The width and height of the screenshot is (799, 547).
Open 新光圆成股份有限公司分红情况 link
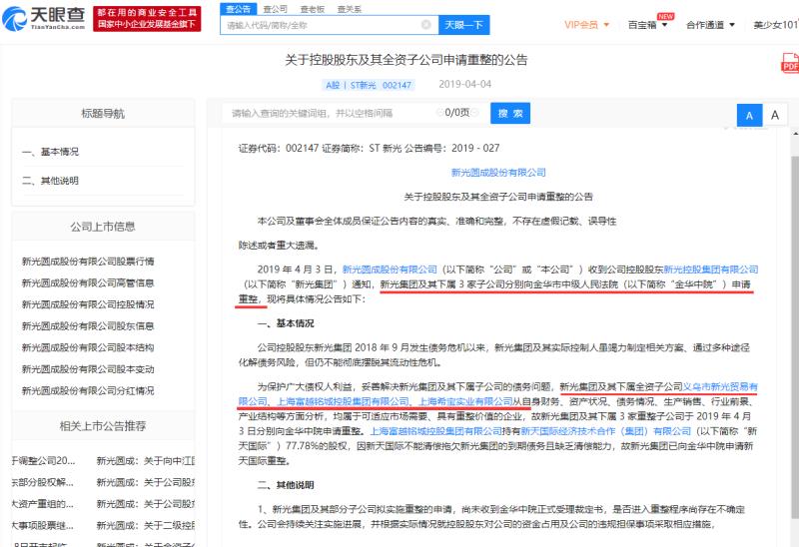(x=88, y=390)
